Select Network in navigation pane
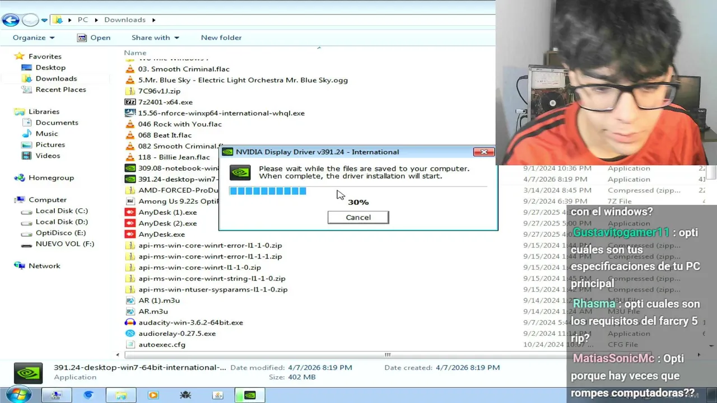 44,266
